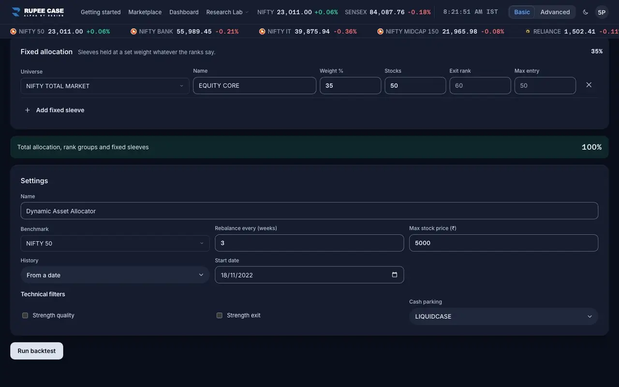The width and height of the screenshot is (619, 387).
Task: Click the SENSEX 84,087.76 index value
Action: coord(388,12)
